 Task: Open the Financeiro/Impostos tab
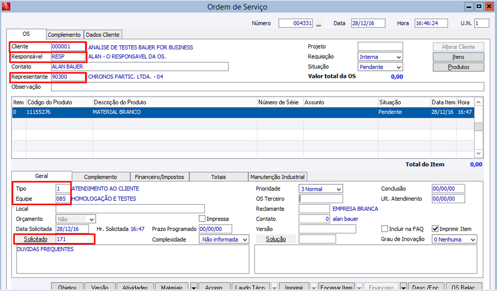159,177
